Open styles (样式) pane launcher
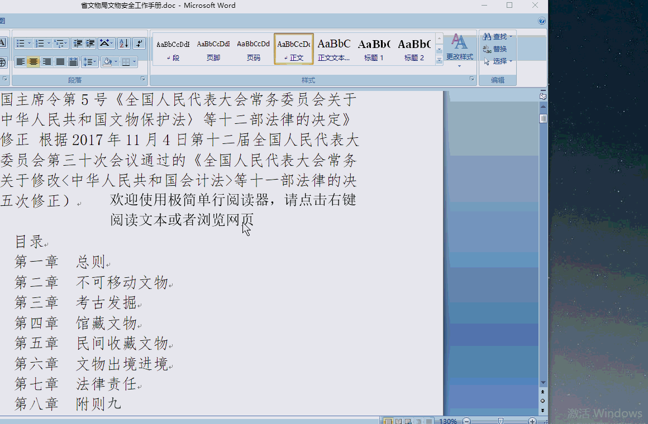The height and width of the screenshot is (424, 648). (x=471, y=79)
